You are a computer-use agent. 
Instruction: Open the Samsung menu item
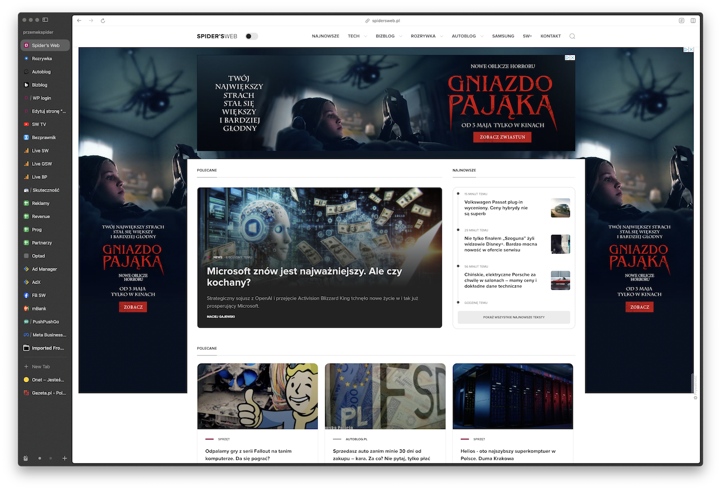pyautogui.click(x=503, y=36)
